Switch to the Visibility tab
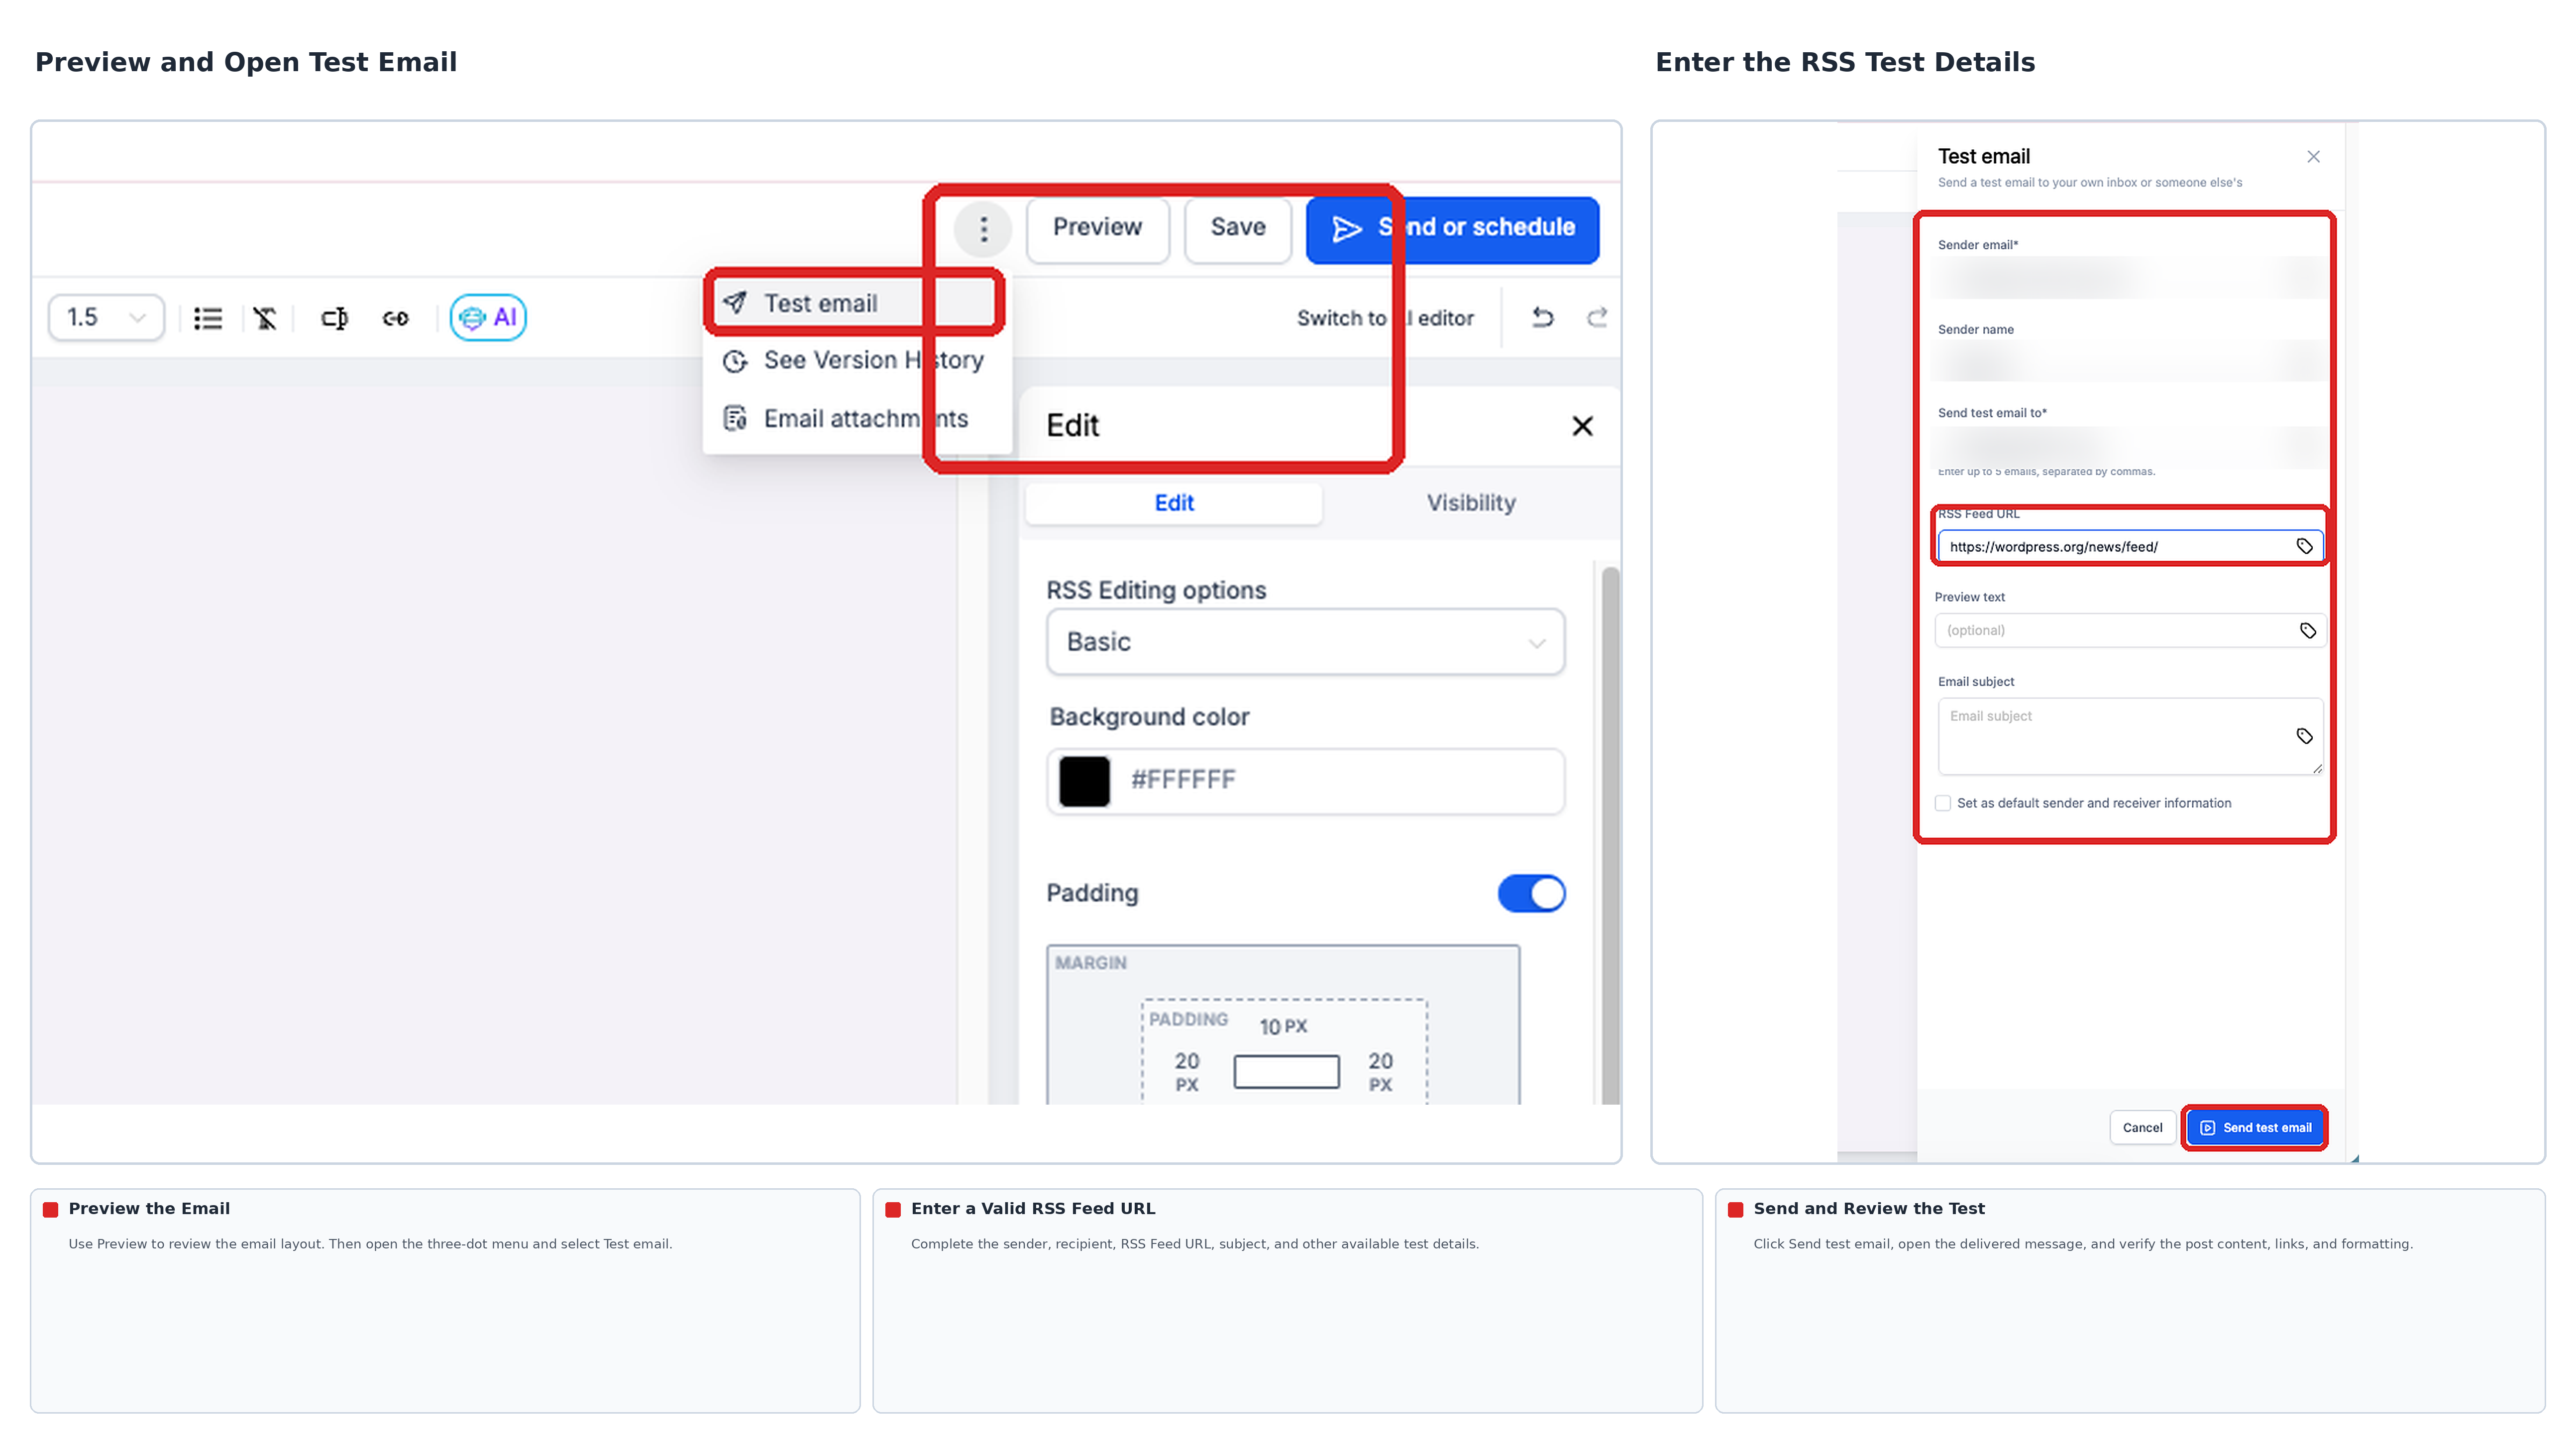Viewport: 2576px width, 1443px height. click(1471, 503)
